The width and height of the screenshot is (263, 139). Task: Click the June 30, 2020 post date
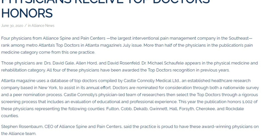point(12,26)
